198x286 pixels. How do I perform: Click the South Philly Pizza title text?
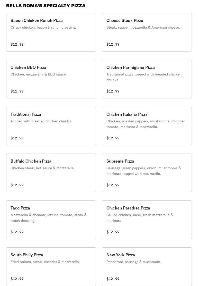[27, 255]
